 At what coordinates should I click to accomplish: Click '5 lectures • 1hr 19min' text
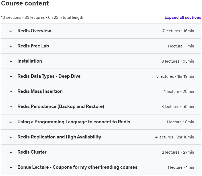175,76
